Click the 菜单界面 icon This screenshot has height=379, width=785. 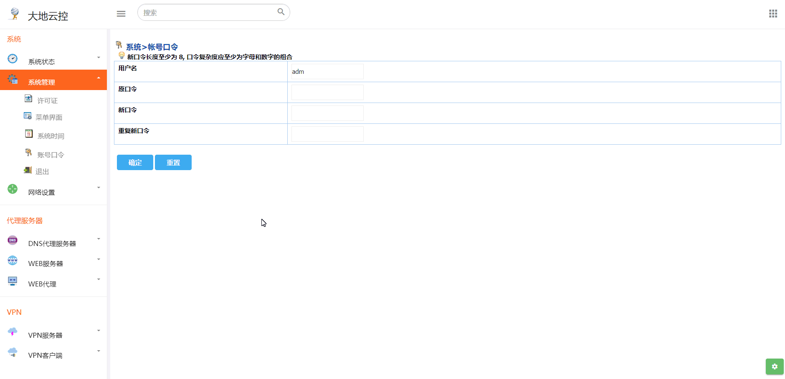click(x=28, y=115)
